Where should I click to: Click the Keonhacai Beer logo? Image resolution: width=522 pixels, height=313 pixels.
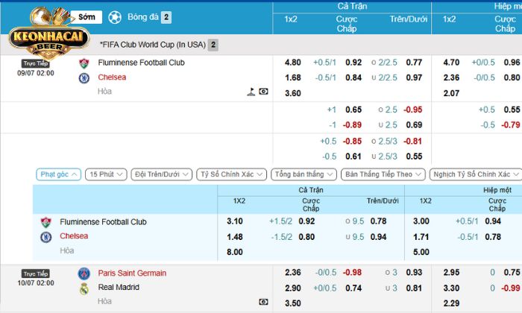click(48, 32)
